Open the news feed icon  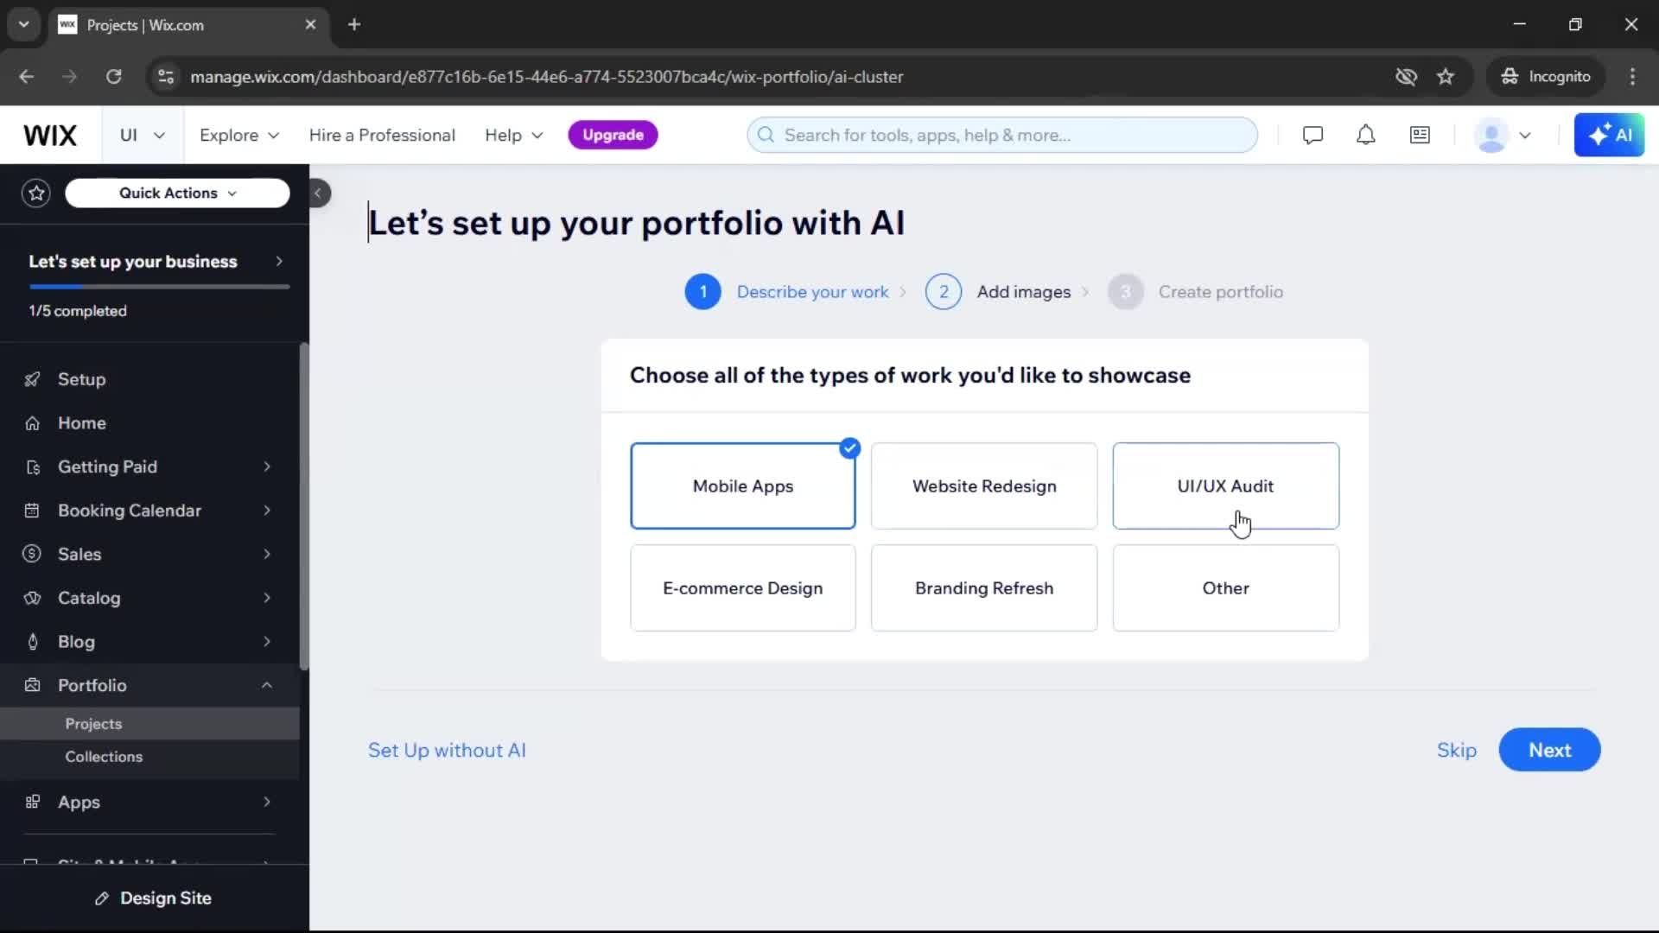tap(1420, 135)
